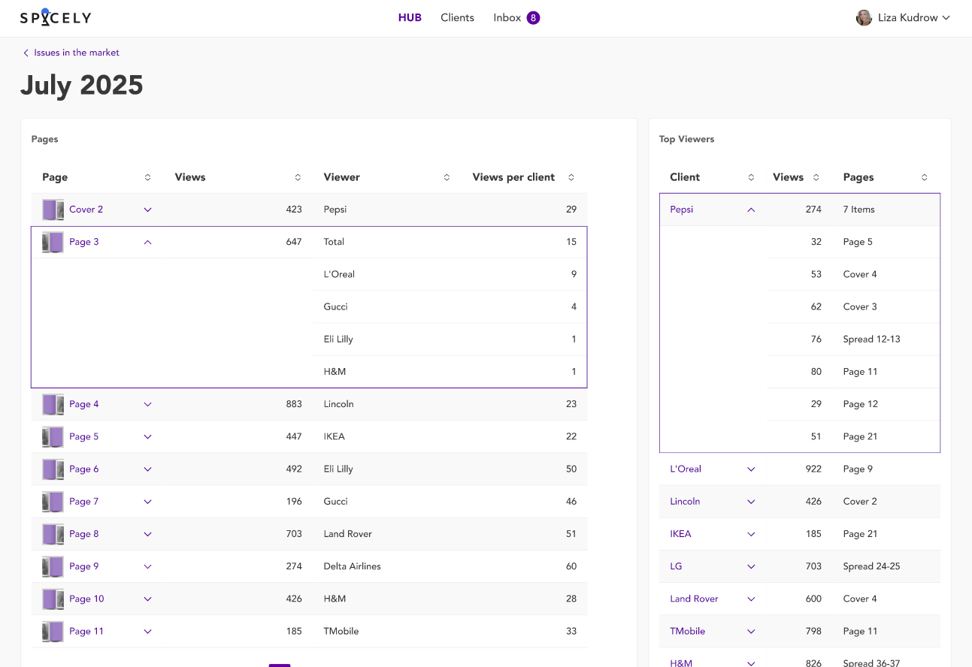Expand the Lincoln client row
Screen dimensions: 972x667
(x=751, y=501)
